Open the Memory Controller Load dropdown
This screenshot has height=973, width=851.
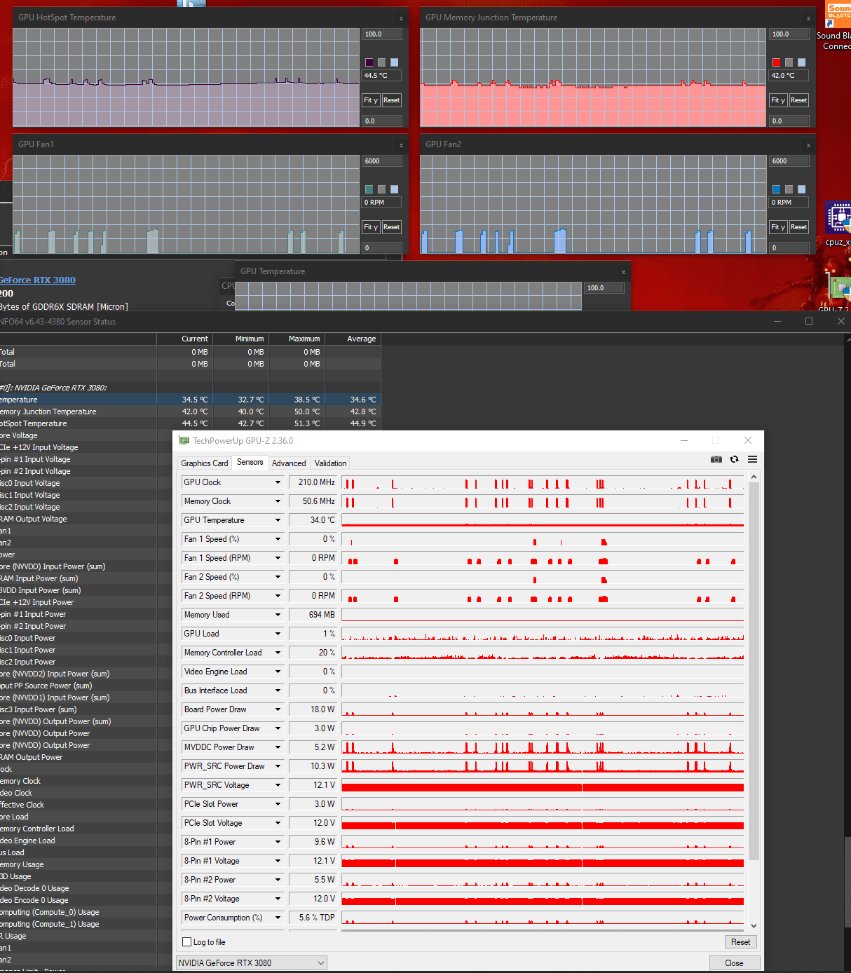click(x=278, y=653)
